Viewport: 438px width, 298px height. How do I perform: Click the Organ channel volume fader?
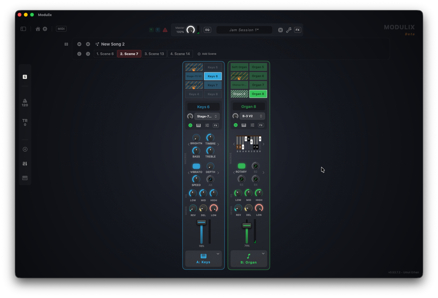tap(247, 226)
